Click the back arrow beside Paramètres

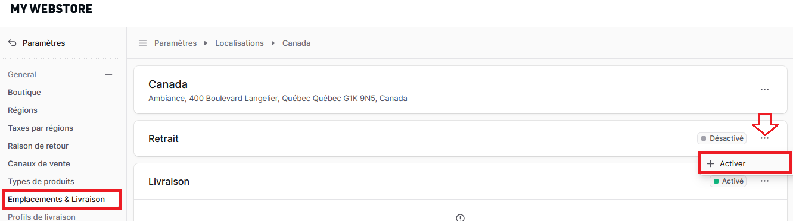[x=12, y=43]
